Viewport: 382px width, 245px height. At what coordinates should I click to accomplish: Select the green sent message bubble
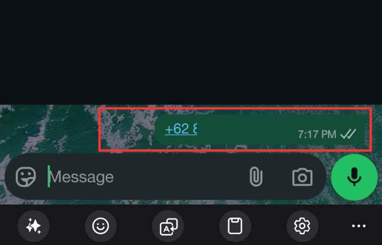click(260, 130)
